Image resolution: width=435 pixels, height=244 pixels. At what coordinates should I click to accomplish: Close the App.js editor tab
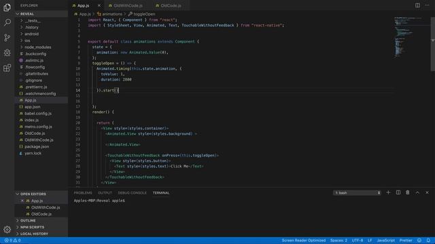pyautogui.click(x=99, y=5)
